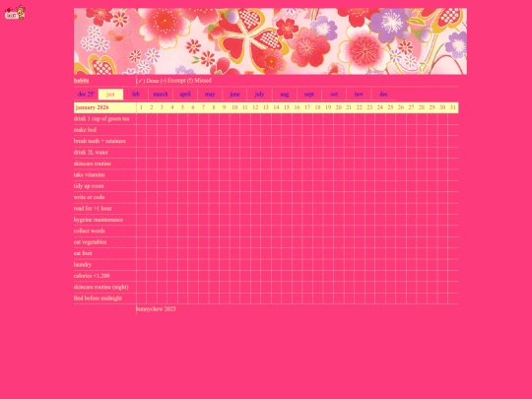Mark day 31 cell for laundry

tap(453, 264)
